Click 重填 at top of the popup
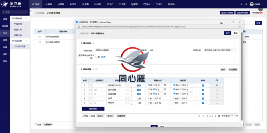Viewport: 267px width, 133px height. click(x=235, y=33)
